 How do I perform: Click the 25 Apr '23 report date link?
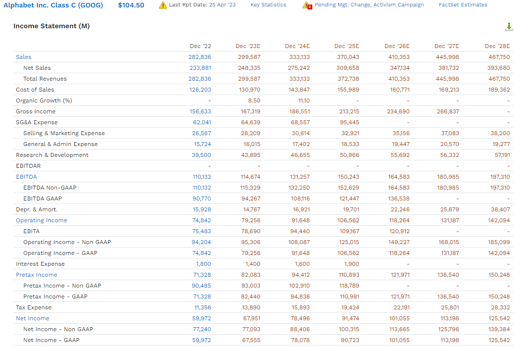pyautogui.click(x=222, y=4)
